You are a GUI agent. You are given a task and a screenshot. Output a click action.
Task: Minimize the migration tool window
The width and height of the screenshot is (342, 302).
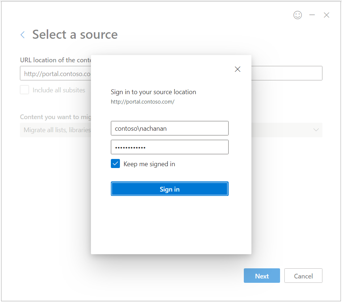(312, 15)
